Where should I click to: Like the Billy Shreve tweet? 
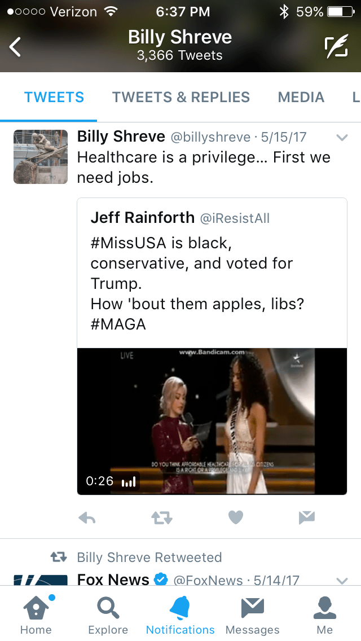[x=236, y=517]
